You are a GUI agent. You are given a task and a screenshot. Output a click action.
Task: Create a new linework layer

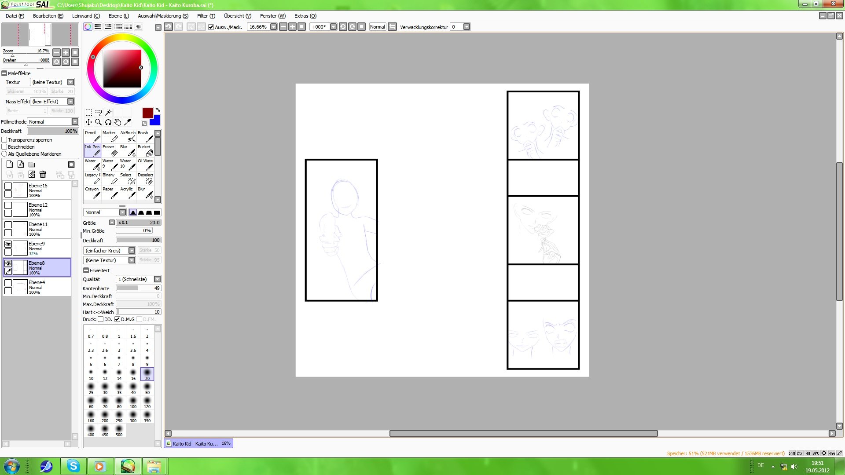pyautogui.click(x=21, y=164)
